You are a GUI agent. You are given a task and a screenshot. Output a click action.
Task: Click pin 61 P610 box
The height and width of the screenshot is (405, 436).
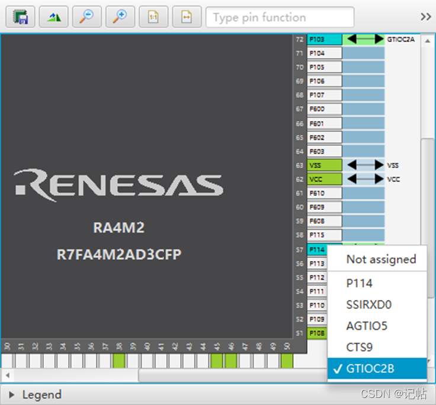coord(324,193)
